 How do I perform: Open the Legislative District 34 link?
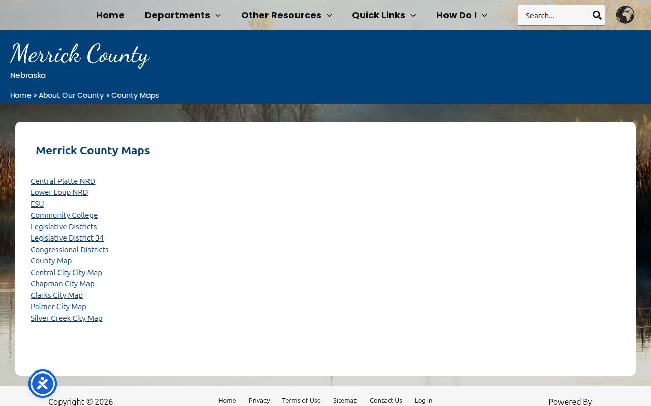pyautogui.click(x=67, y=238)
